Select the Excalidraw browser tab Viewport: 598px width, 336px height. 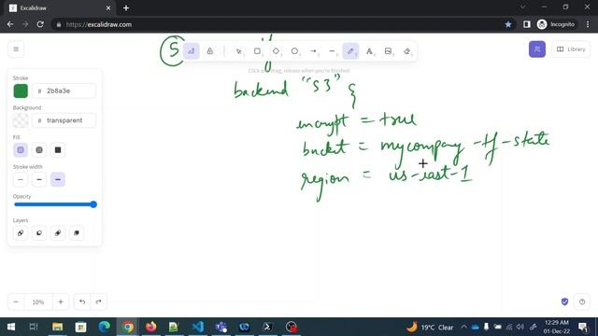point(60,8)
